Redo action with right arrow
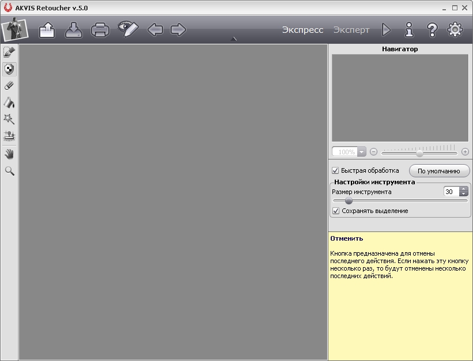This screenshot has width=473, height=361. pyautogui.click(x=178, y=30)
